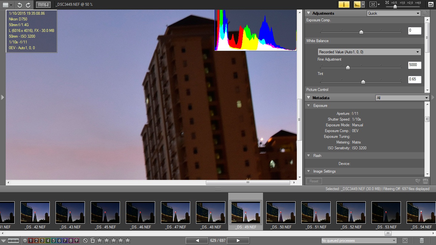Go to the next image arrow button
Image resolution: width=436 pixels, height=245 pixels.
[238, 241]
